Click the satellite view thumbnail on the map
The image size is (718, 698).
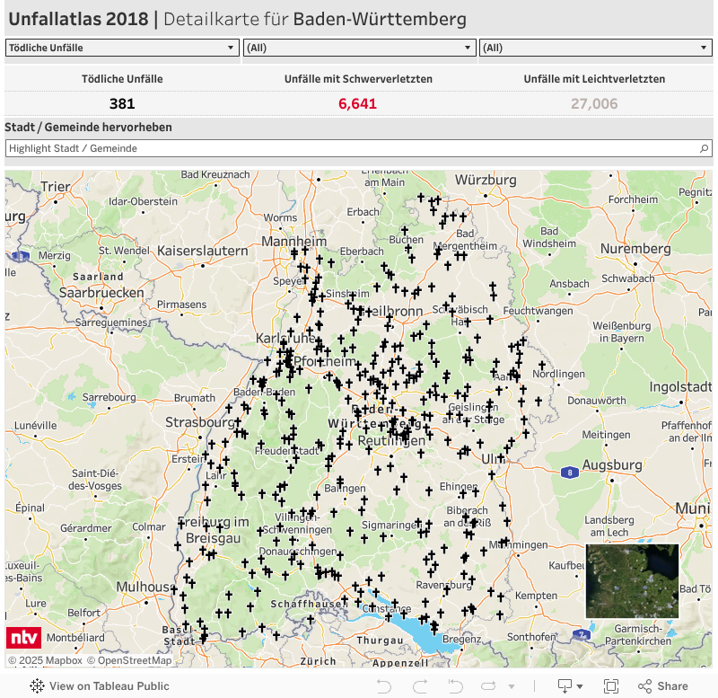(x=632, y=581)
